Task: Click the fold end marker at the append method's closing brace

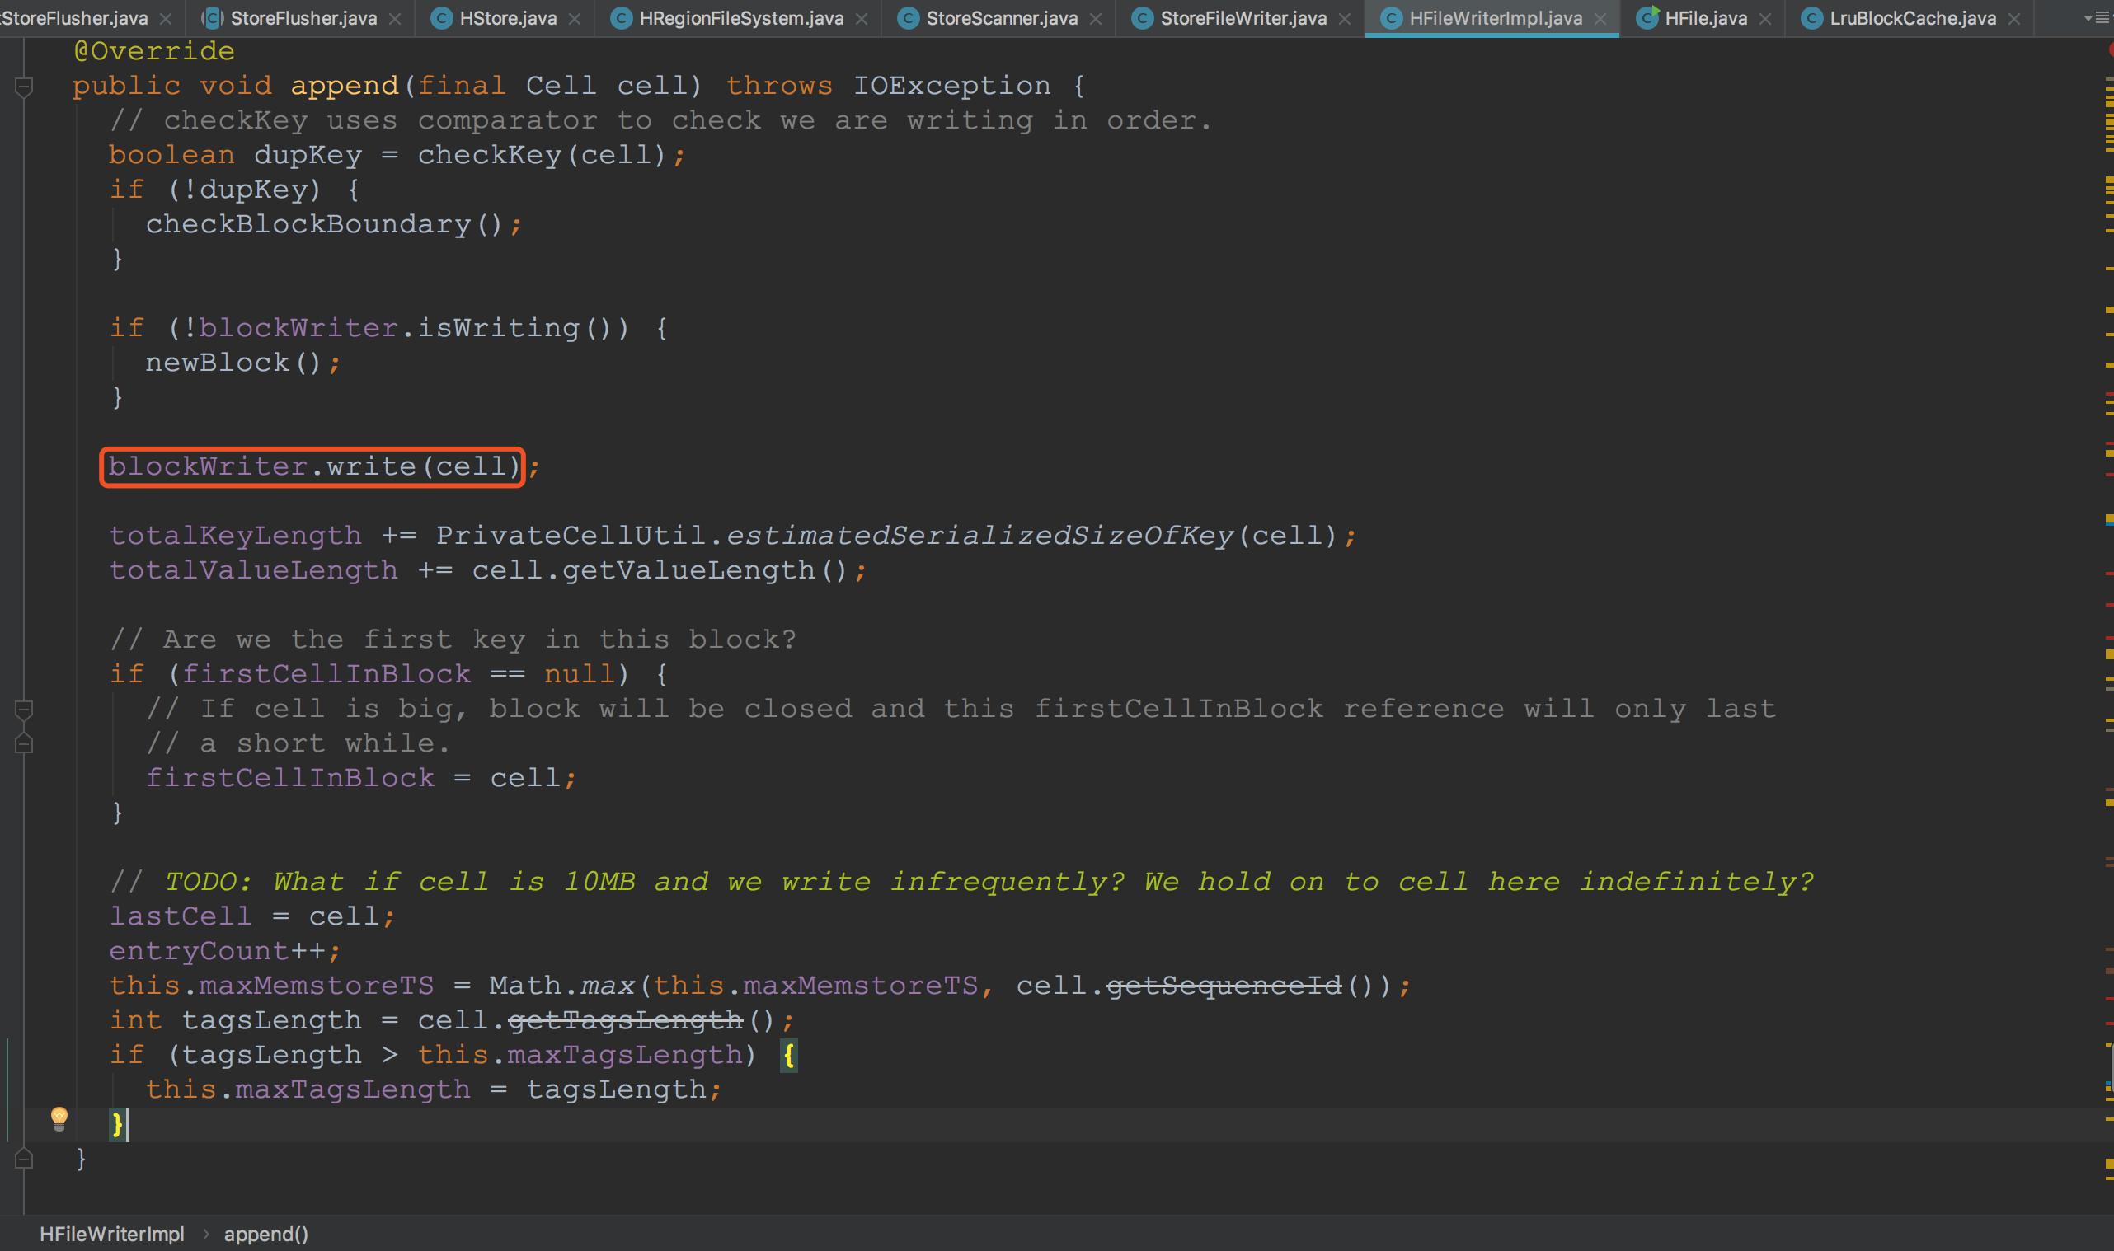Action: tap(24, 1160)
